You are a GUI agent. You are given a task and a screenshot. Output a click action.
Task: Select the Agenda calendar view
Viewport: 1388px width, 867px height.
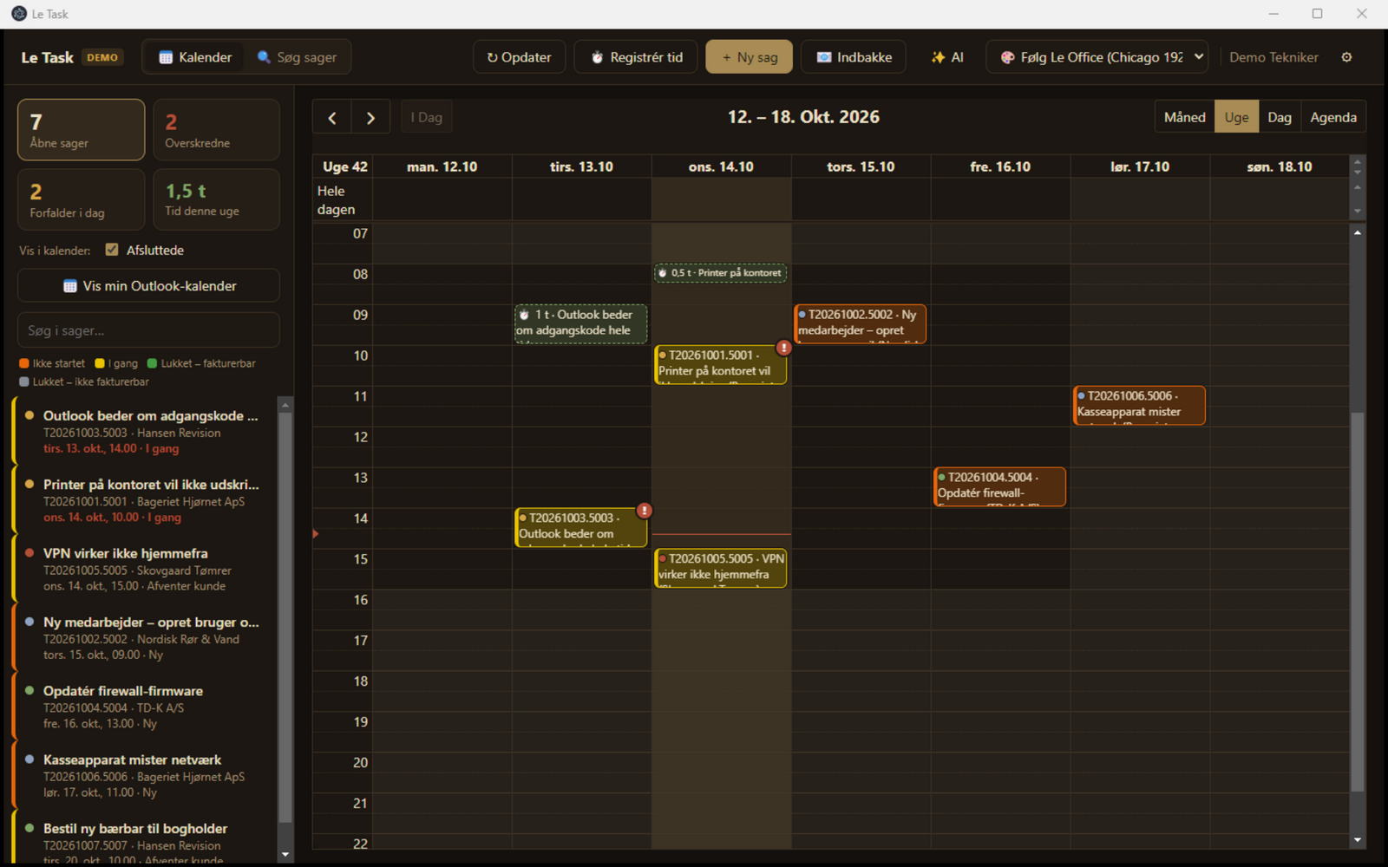coord(1333,117)
